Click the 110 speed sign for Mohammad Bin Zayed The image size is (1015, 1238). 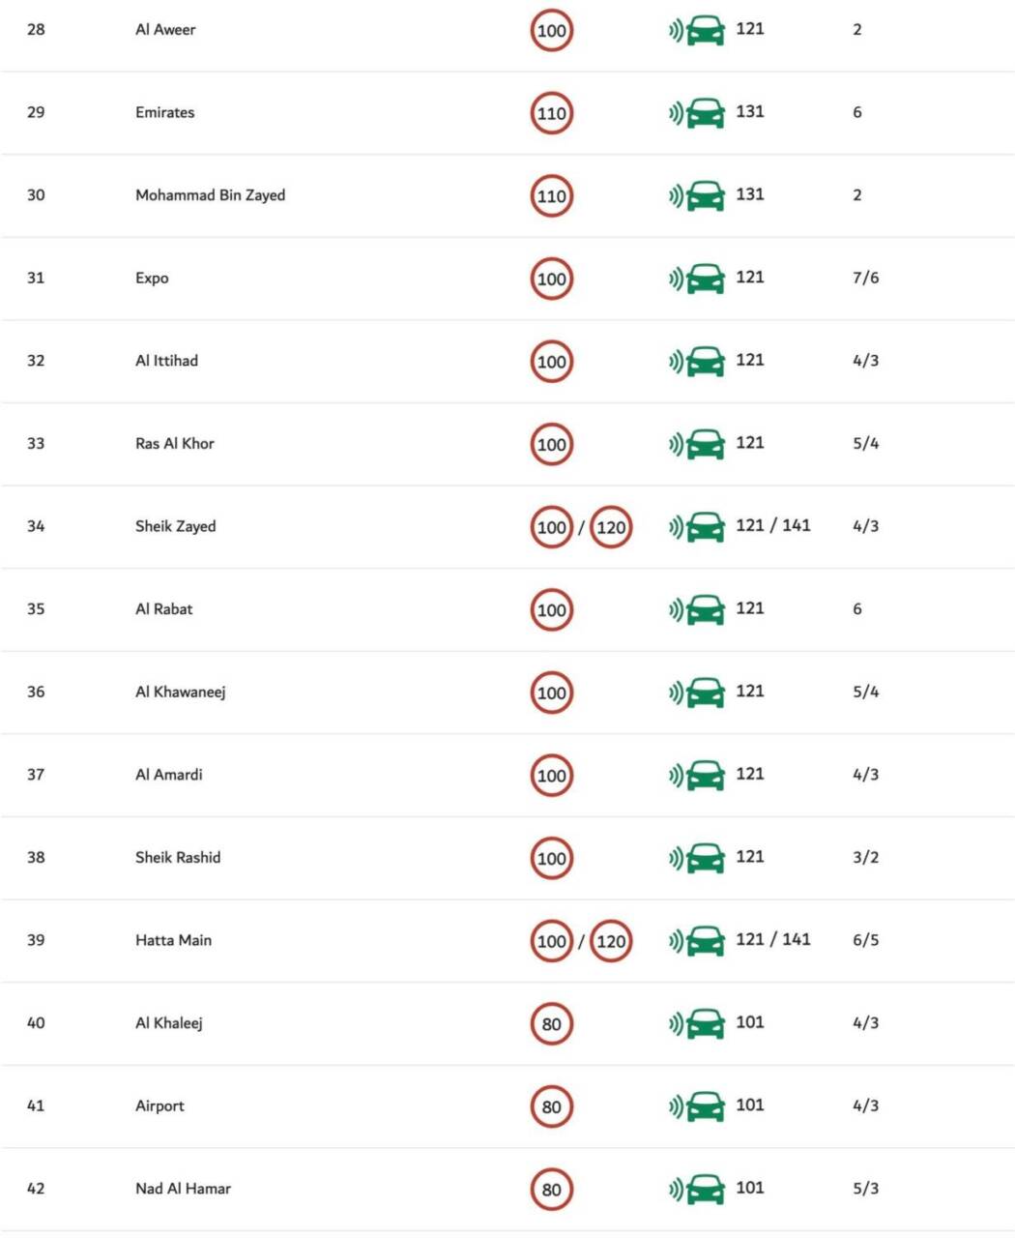551,196
